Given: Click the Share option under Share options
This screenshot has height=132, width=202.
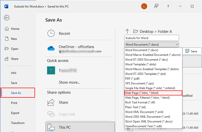Looking at the screenshot, I should 63,102.
